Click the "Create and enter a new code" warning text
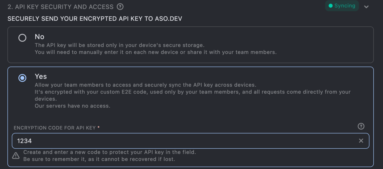 coord(110,152)
